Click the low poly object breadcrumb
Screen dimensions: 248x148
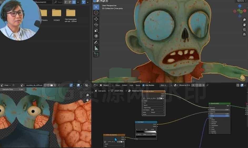[x=100, y=91]
